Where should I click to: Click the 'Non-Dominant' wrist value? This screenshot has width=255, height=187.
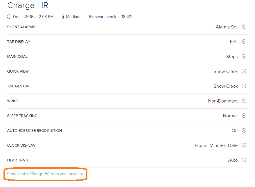tap(223, 101)
